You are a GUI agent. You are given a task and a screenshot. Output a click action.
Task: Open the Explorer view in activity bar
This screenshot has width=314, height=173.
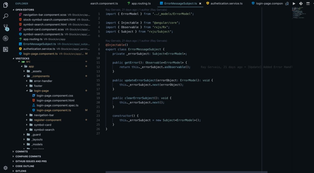pos(6,5)
